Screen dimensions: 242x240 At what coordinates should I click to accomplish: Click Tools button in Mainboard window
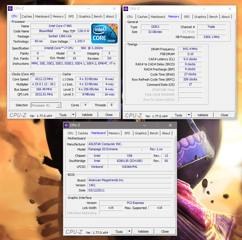click(x=119, y=231)
